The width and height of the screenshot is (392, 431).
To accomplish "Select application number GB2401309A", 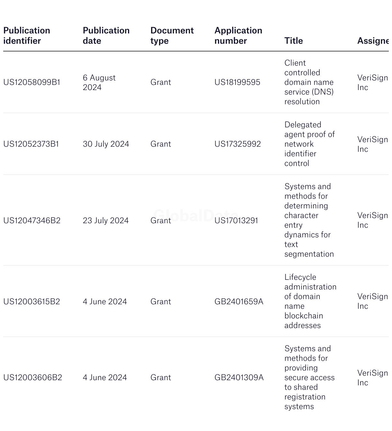I will (239, 378).
